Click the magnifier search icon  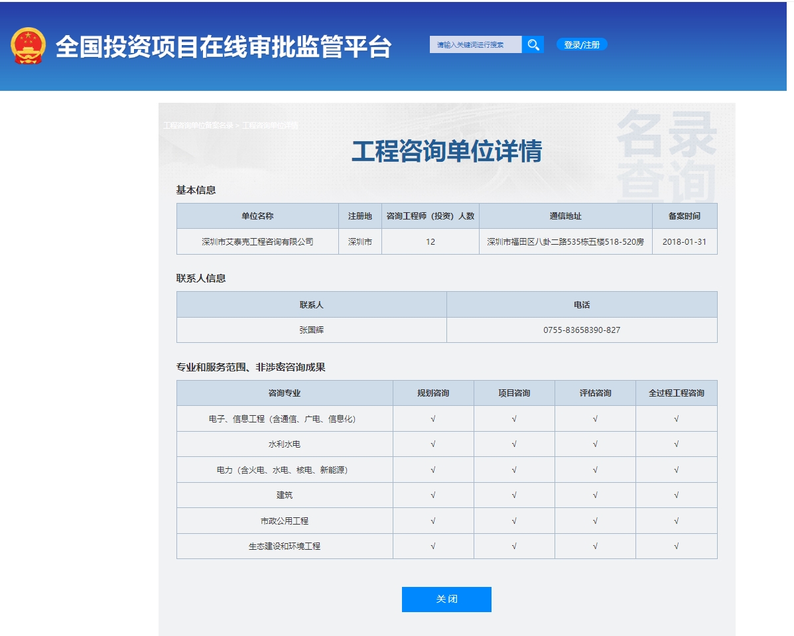533,44
